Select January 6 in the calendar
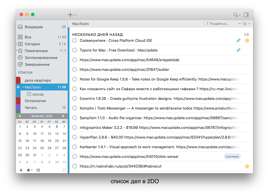Viewport: 269px width, 196px height. [57, 127]
